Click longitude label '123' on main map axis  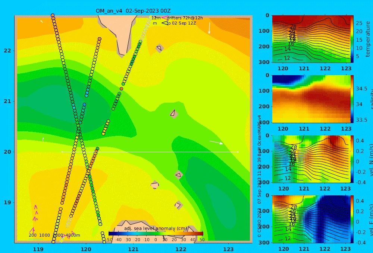(229, 249)
